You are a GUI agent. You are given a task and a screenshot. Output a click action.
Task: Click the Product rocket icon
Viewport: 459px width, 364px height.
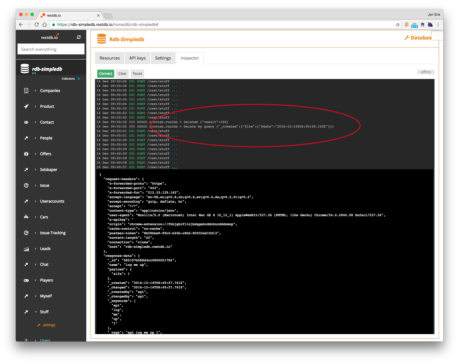click(26, 106)
